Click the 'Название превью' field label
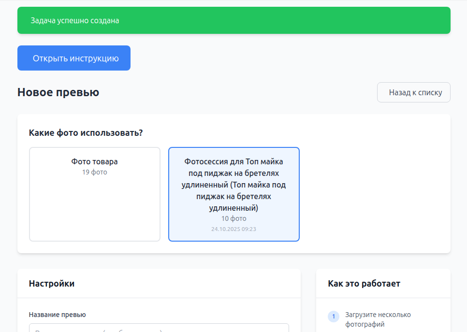The height and width of the screenshot is (332, 467). pos(57,315)
